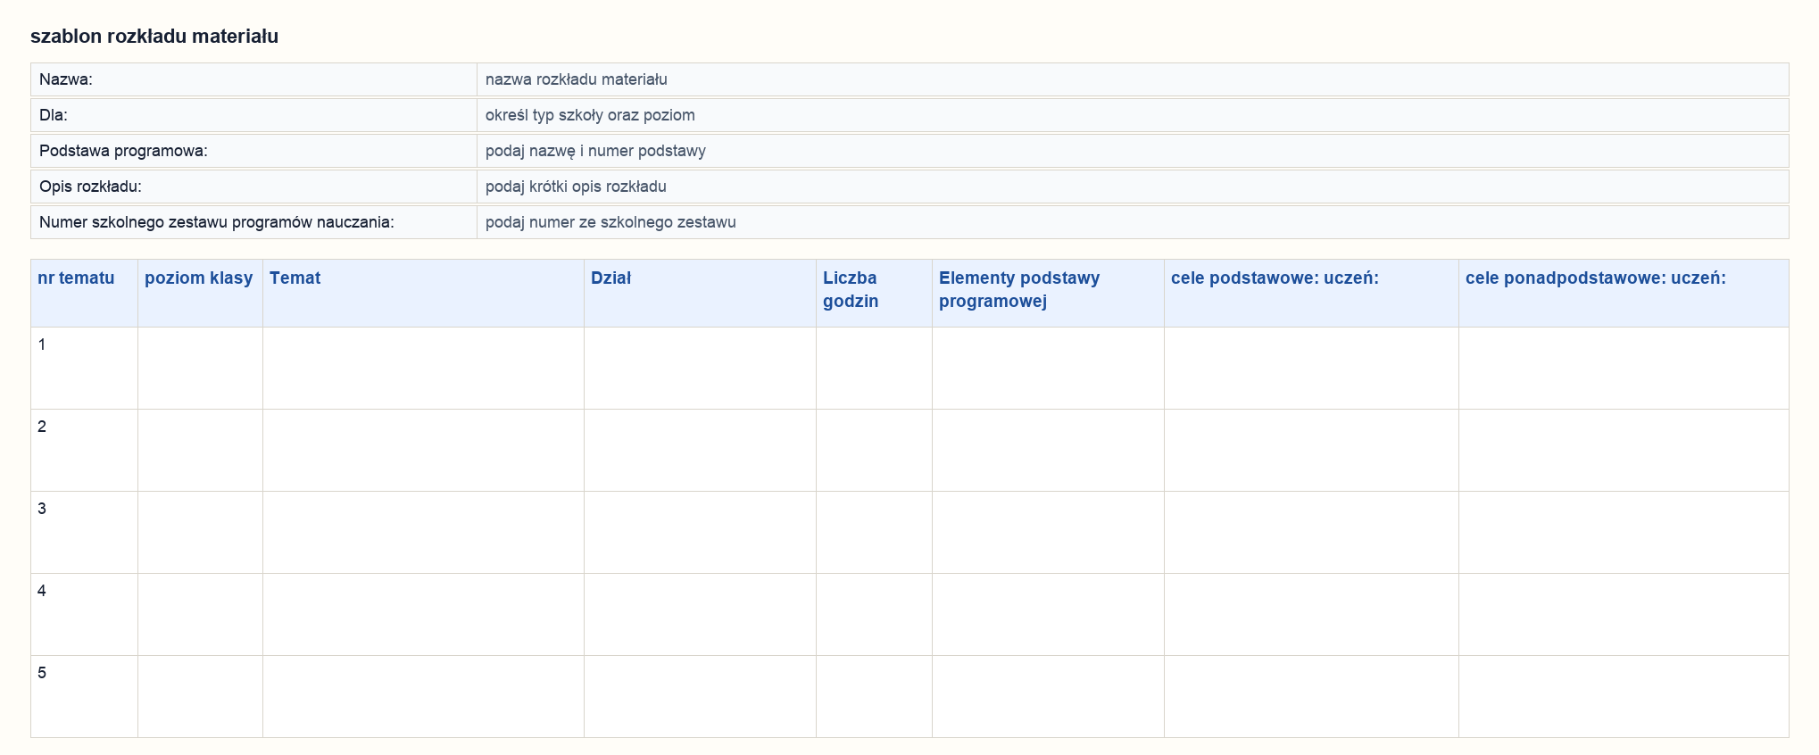Select the "Dział" column header
Image resolution: width=1819 pixels, height=755 pixels.
coord(701,294)
